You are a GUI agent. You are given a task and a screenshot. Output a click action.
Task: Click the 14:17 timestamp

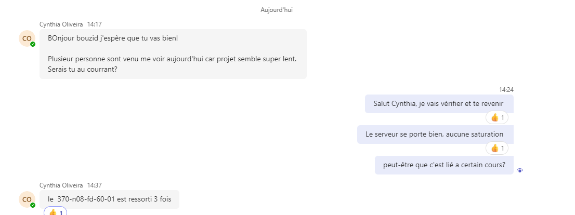94,24
